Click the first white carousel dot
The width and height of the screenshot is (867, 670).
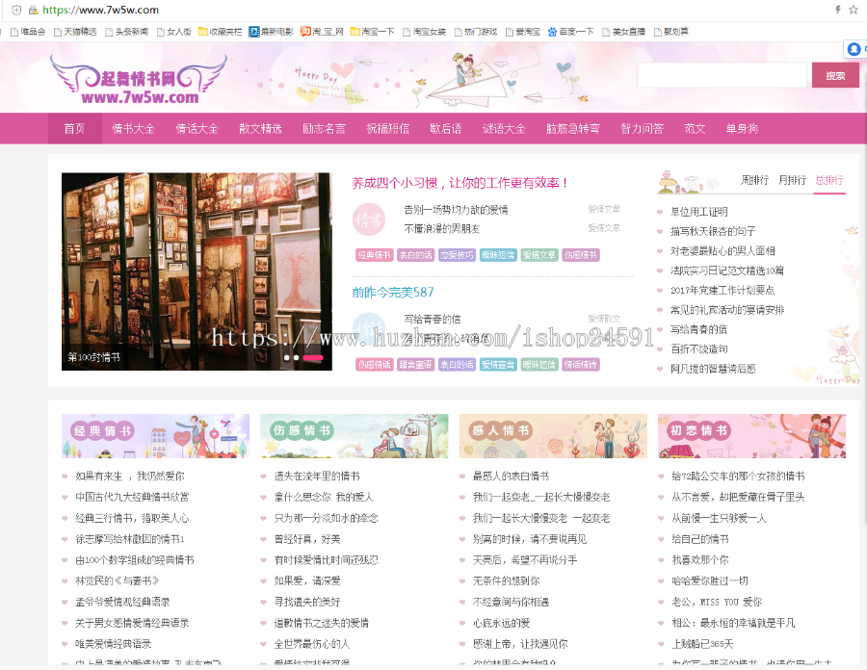(x=286, y=358)
